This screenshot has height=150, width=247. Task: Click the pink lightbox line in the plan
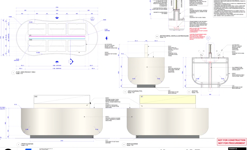pos(57,36)
